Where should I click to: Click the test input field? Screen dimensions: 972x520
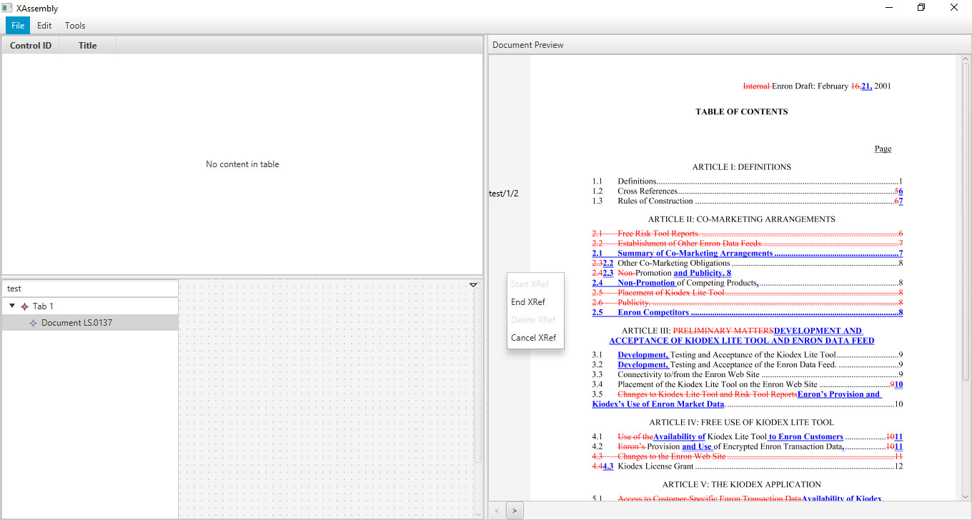89,289
